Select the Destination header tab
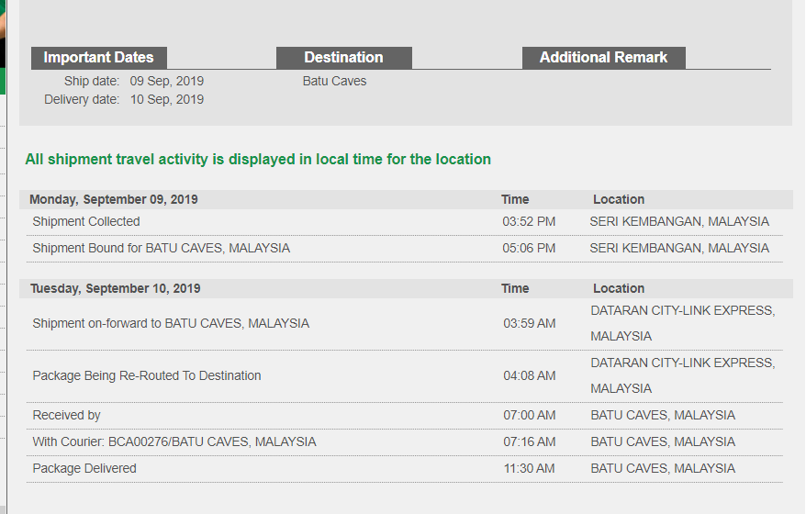The image size is (806, 514). [344, 58]
